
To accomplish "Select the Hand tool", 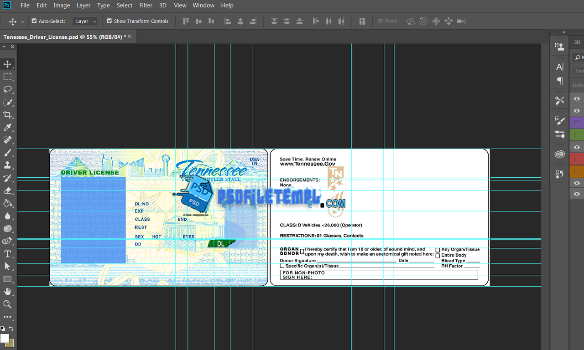I will pyautogui.click(x=8, y=291).
